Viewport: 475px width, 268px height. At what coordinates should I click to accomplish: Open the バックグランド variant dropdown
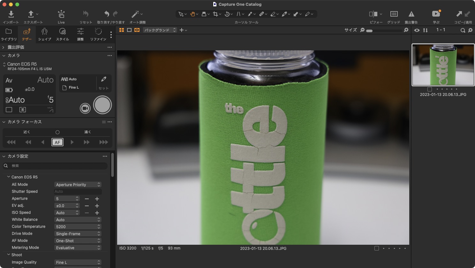tap(160, 30)
